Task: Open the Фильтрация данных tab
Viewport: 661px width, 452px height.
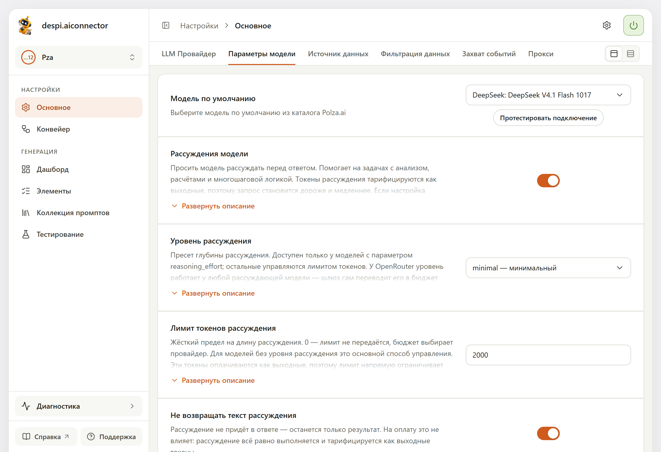Action: [415, 54]
